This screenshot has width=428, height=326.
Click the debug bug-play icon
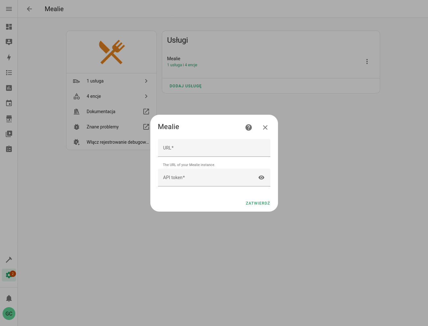point(77,142)
